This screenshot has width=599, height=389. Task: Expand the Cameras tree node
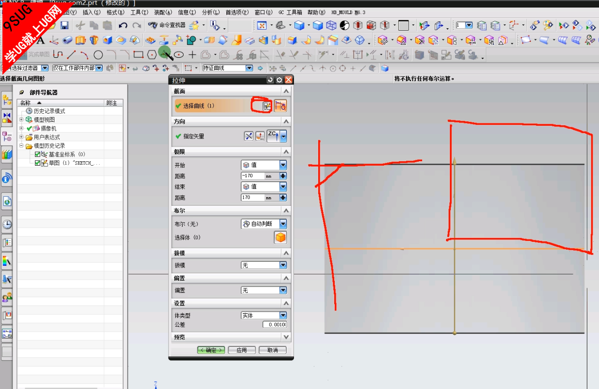[x=21, y=128]
